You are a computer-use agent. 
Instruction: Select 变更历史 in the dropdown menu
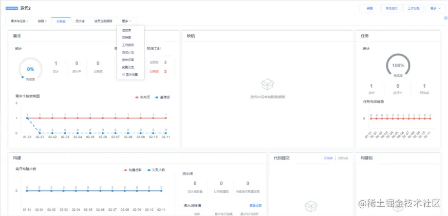click(x=128, y=67)
